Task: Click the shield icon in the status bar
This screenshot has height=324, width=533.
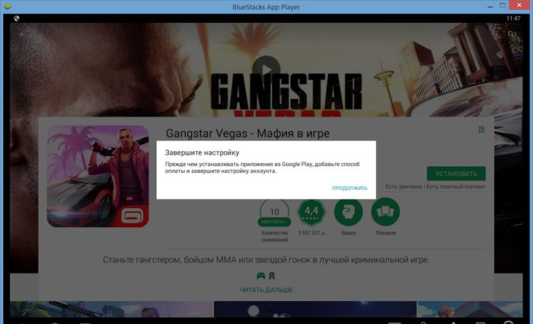Action: tap(16, 18)
